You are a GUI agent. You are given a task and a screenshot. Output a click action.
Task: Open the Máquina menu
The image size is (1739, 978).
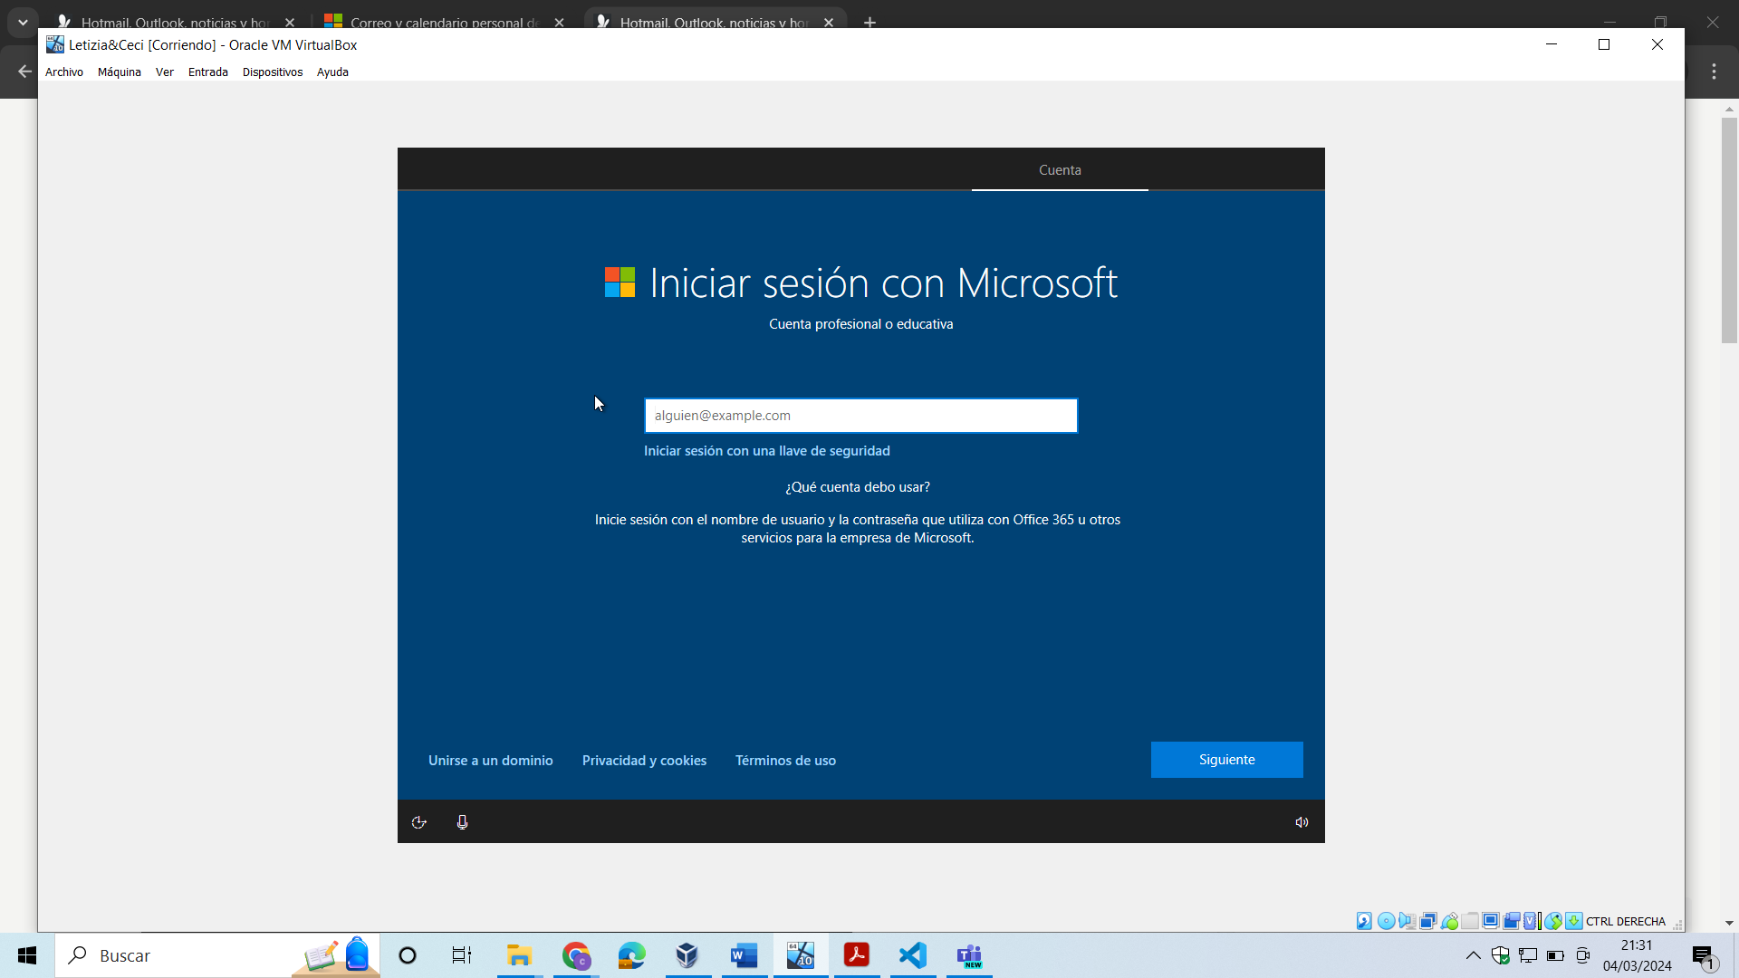(119, 72)
